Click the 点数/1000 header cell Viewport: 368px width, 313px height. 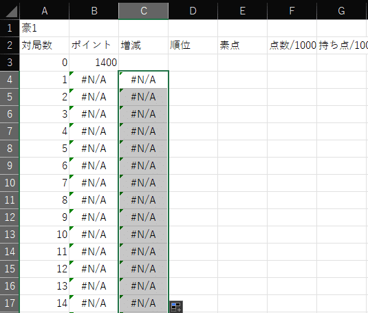click(292, 45)
